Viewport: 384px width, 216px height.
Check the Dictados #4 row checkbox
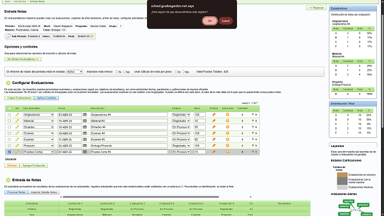pos(10,127)
